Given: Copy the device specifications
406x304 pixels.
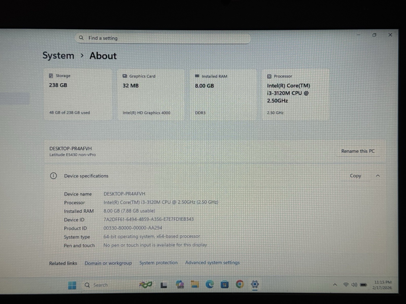Looking at the screenshot, I should 355,176.
